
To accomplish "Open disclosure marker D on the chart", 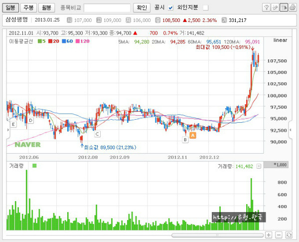I will tap(31, 120).
